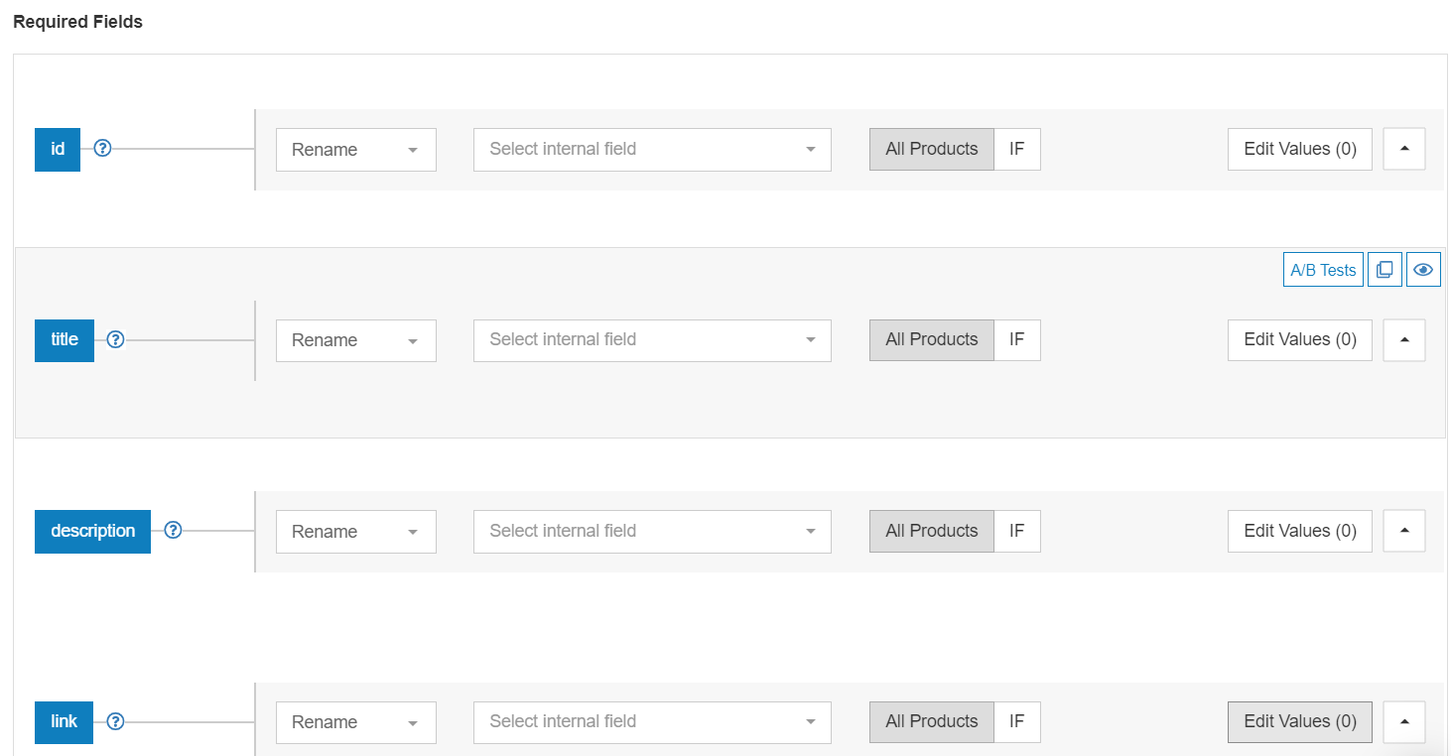Click the help icon next to id

click(x=102, y=149)
